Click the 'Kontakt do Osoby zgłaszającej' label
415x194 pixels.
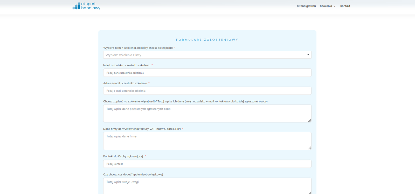coord(123,156)
